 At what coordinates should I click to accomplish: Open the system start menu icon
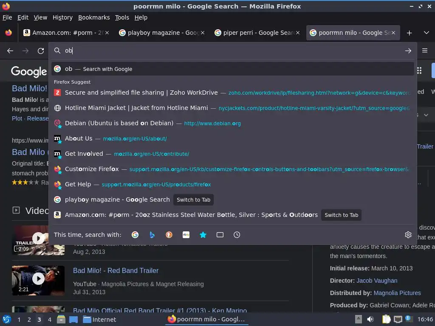(x=7, y=320)
